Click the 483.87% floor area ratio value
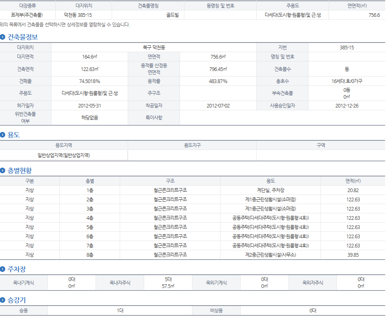 point(218,81)
